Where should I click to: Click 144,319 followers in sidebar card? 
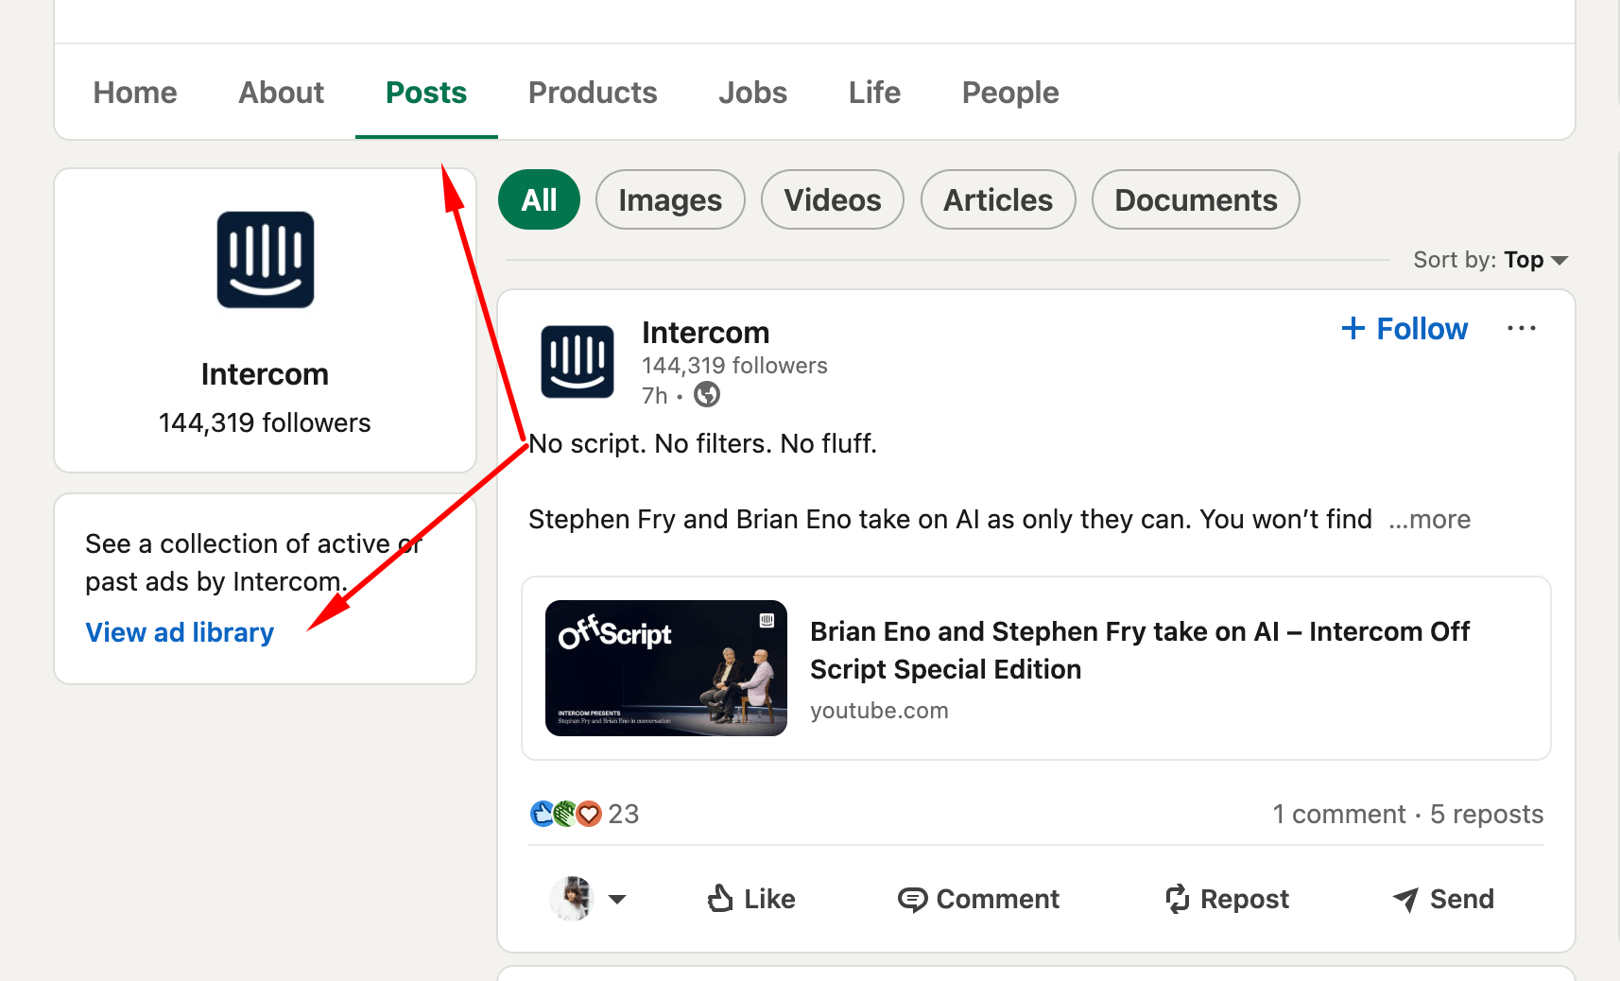tap(265, 422)
